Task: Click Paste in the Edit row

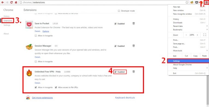Action: (x=204, y=56)
